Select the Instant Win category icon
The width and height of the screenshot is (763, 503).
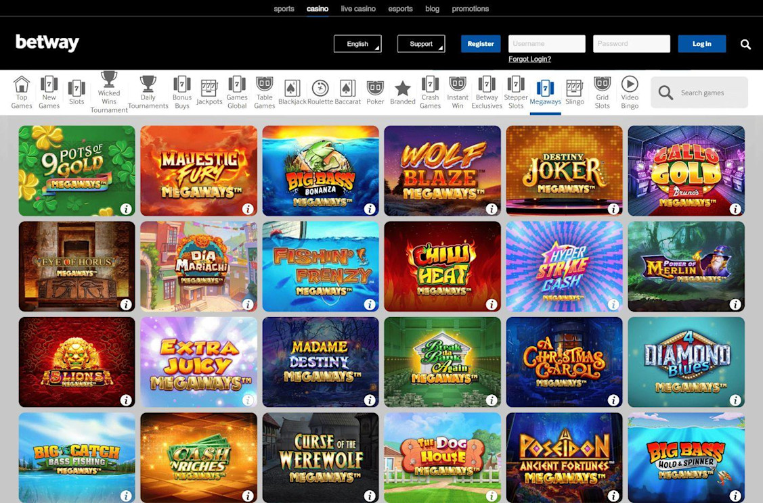(458, 84)
